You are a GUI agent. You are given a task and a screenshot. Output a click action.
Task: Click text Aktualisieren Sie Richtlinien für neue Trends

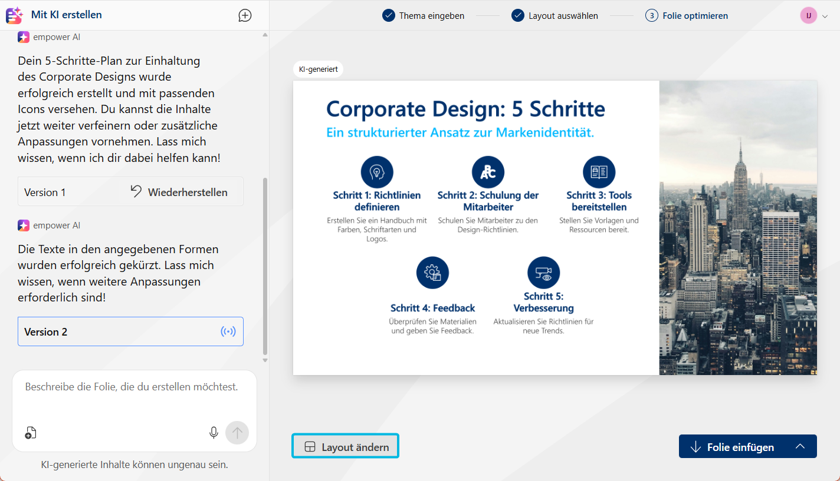tap(543, 326)
